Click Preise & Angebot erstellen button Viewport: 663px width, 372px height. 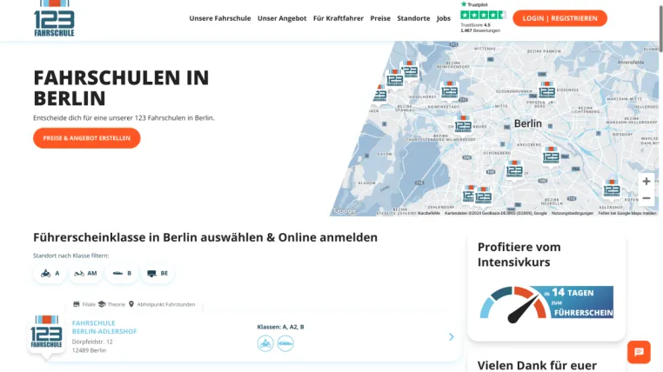point(87,138)
